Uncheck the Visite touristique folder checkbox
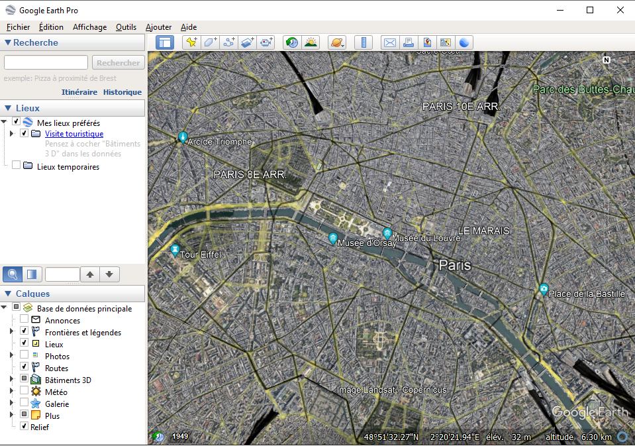 click(x=24, y=133)
